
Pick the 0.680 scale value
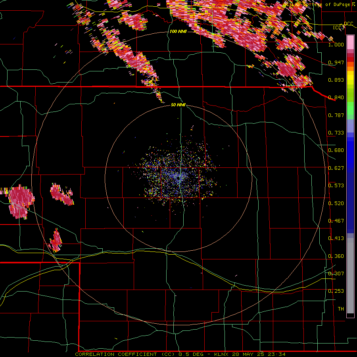point(336,150)
